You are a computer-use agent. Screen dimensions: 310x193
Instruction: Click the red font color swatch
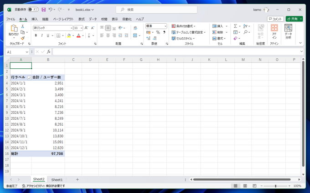(78, 36)
